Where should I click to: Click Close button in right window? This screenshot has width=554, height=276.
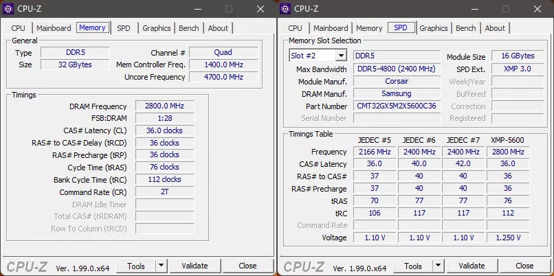[524, 266]
